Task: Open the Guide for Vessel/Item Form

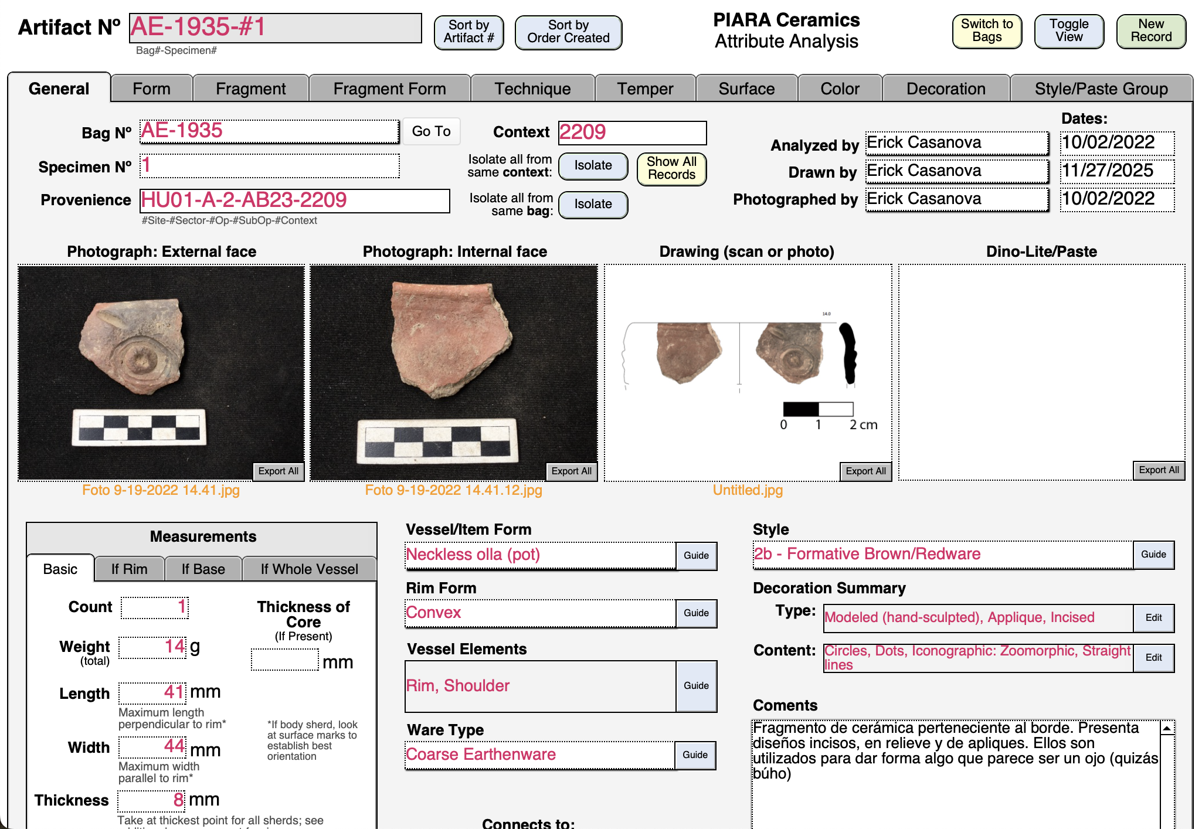Action: pos(696,555)
